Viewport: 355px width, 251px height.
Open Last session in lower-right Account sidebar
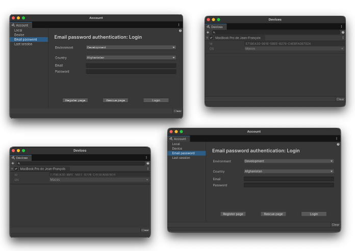181,158
